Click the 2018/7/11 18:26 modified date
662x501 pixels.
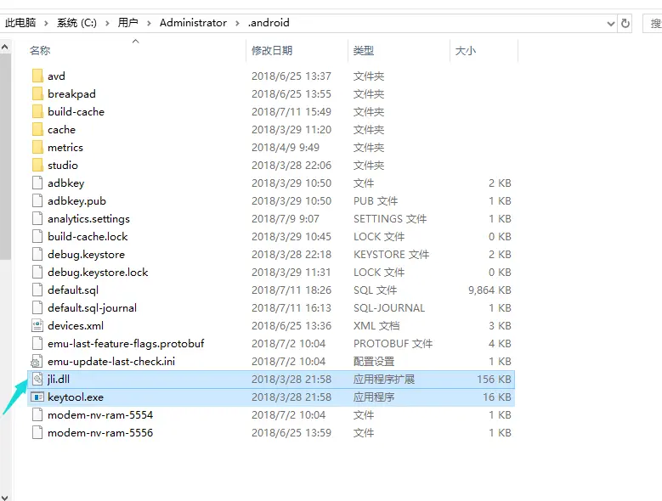(291, 290)
